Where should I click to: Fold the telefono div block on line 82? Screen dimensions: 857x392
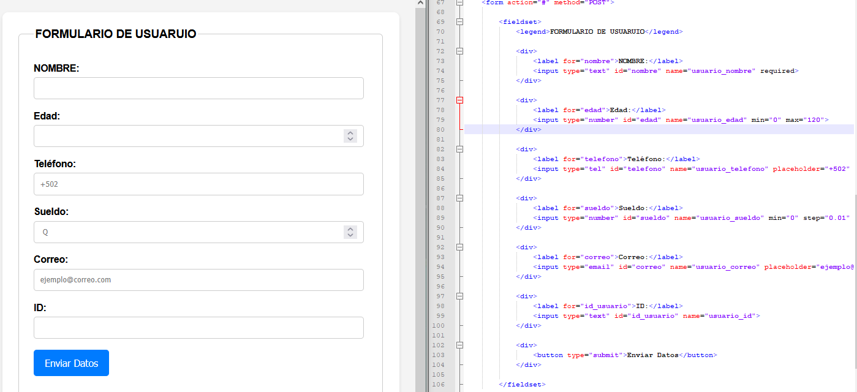(459, 149)
